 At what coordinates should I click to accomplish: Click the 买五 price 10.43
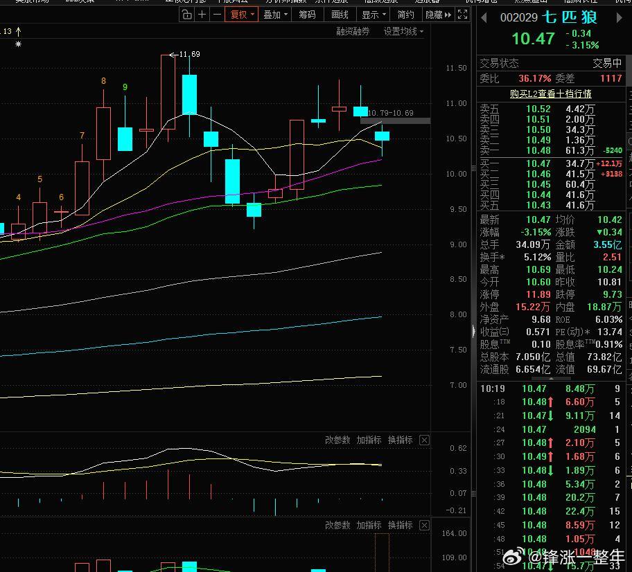pos(538,206)
